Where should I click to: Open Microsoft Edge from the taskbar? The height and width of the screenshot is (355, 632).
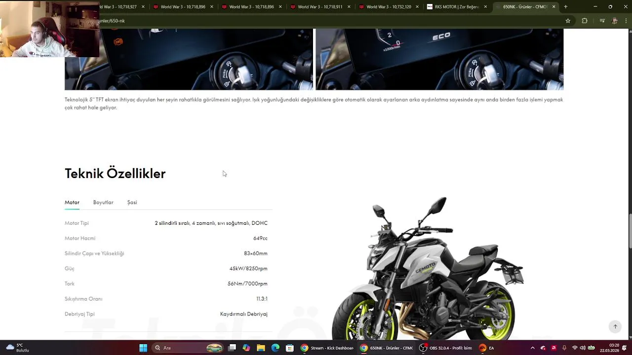(275, 348)
